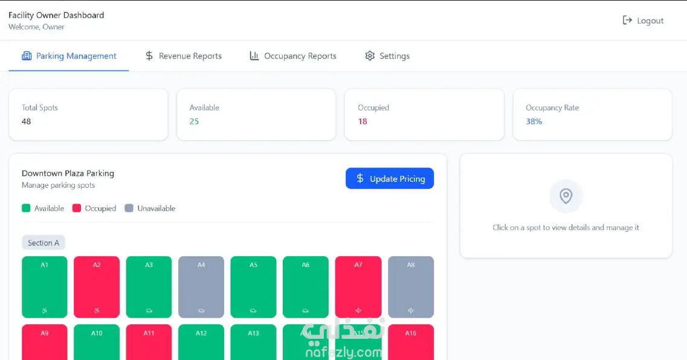Click the Available count 25
This screenshot has width=687, height=360.
[194, 121]
